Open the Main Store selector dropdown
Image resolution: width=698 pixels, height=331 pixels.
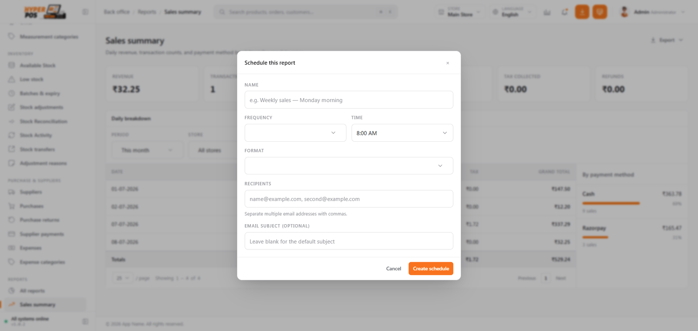[459, 12]
